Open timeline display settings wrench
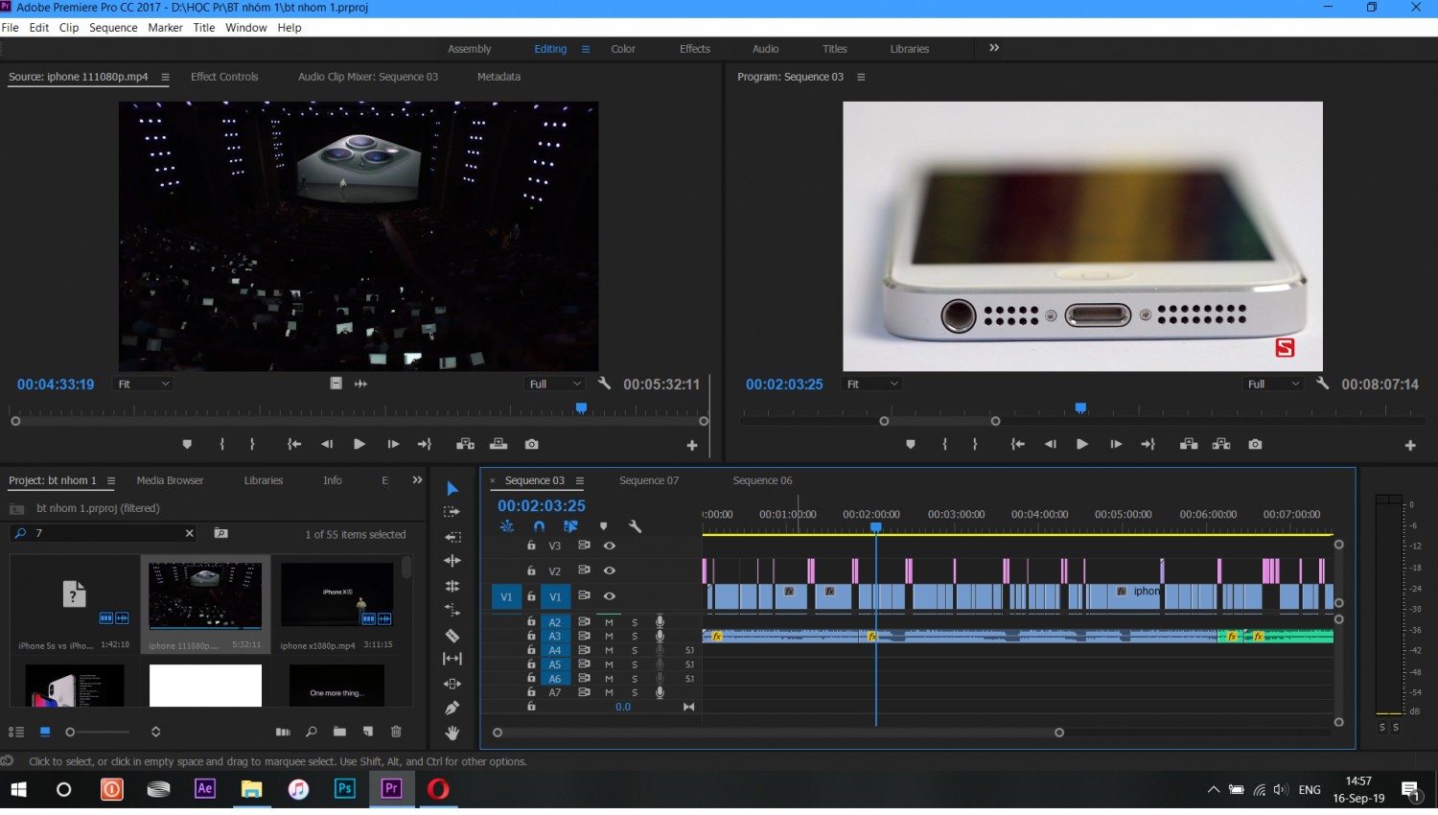This screenshot has height=815, width=1438. click(x=635, y=526)
